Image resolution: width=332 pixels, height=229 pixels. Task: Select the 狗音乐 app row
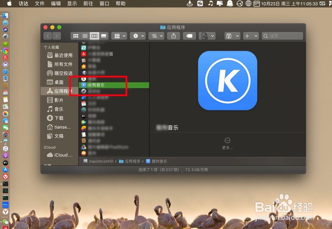click(x=114, y=85)
